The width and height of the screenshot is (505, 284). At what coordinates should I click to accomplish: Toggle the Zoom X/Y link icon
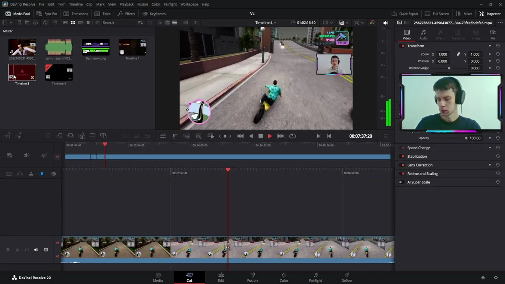pos(458,54)
